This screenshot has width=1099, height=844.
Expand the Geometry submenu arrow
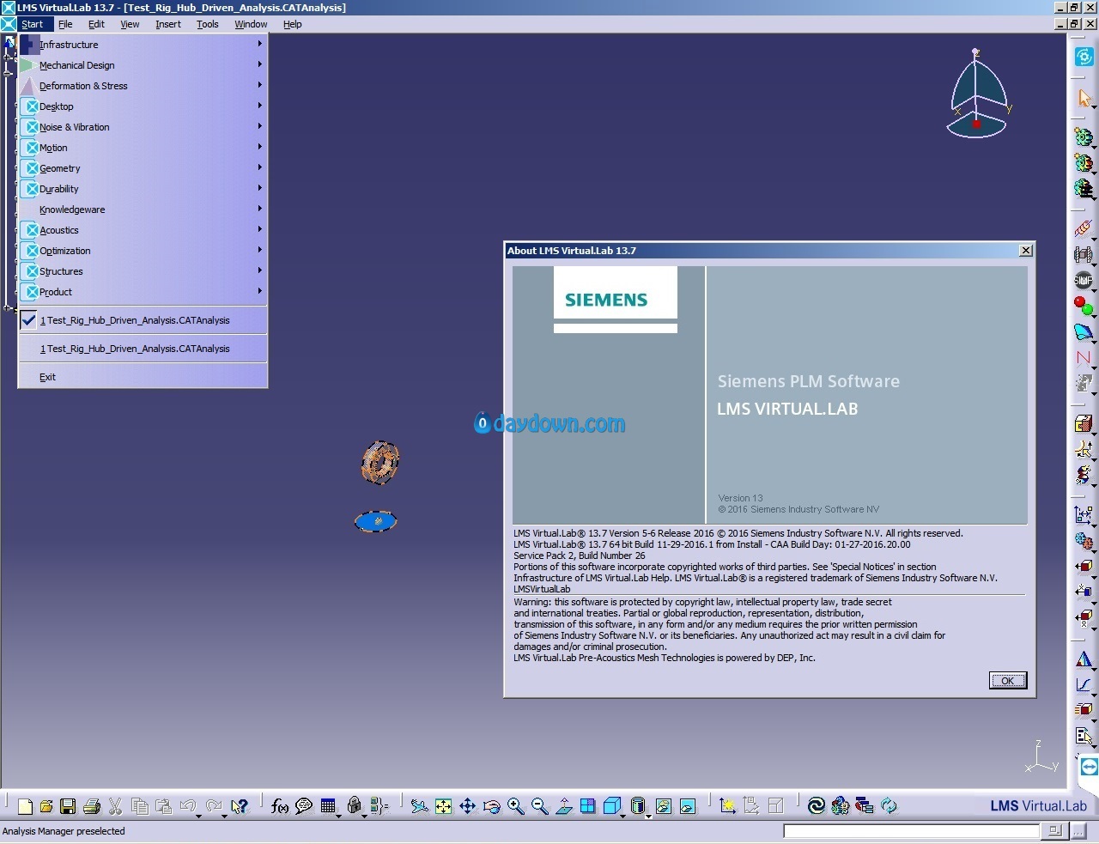pyautogui.click(x=259, y=167)
